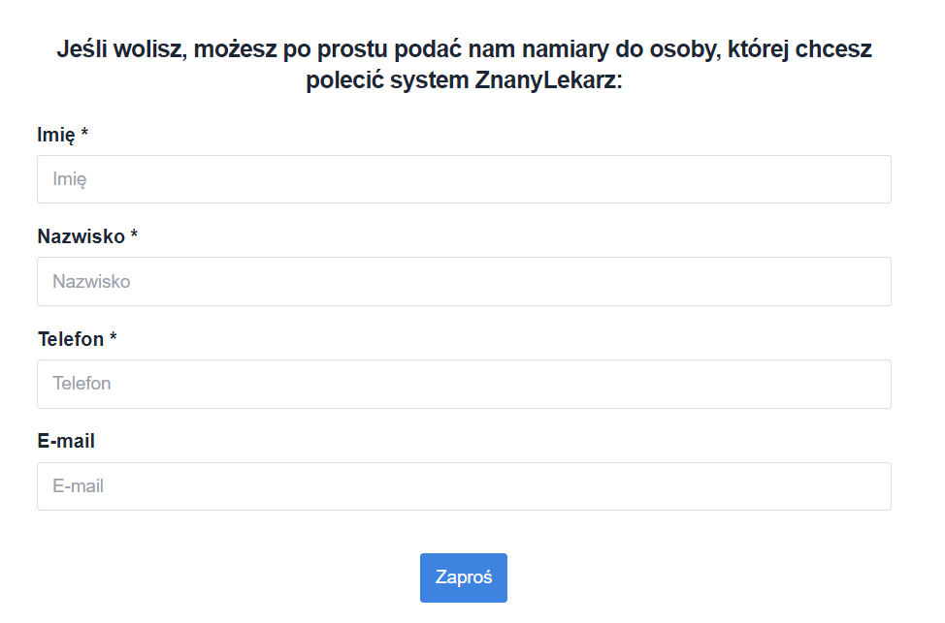The width and height of the screenshot is (945, 623).
Task: Click the asterisk next to Telefon
Action: tap(114, 338)
